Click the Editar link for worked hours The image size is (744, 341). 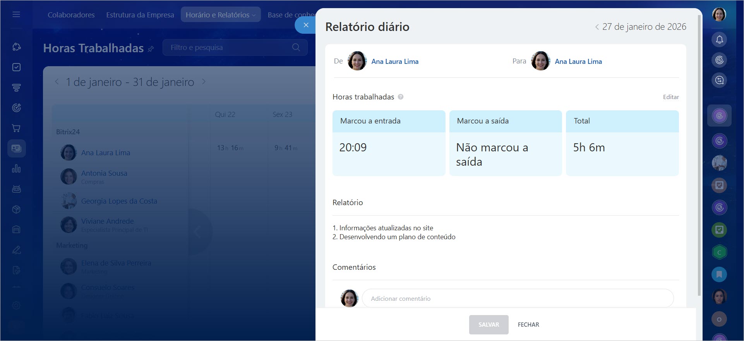(670, 97)
